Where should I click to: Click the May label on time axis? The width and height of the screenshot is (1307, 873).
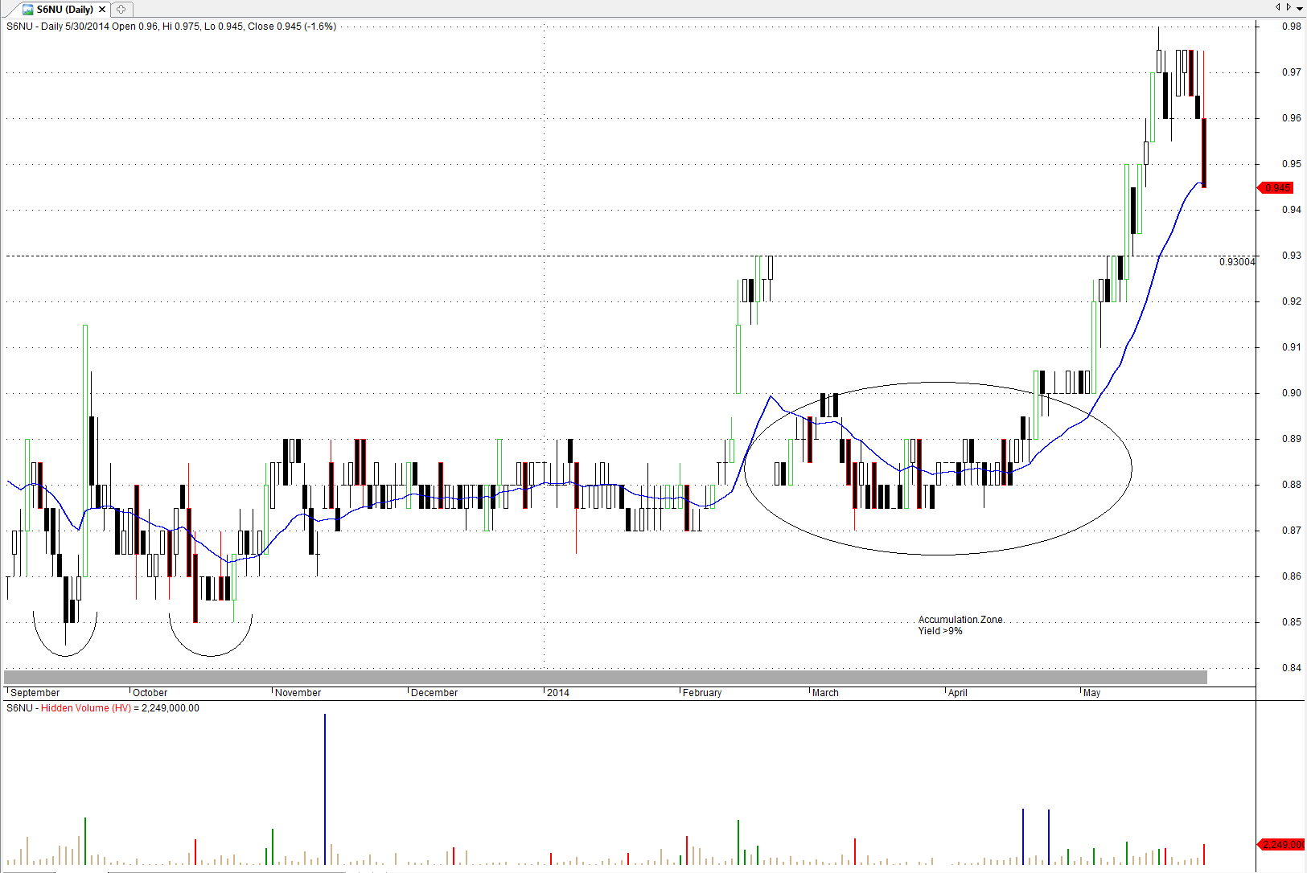pyautogui.click(x=1091, y=693)
